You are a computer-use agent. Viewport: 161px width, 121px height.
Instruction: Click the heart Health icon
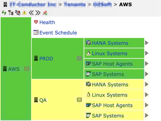[x=36, y=22]
